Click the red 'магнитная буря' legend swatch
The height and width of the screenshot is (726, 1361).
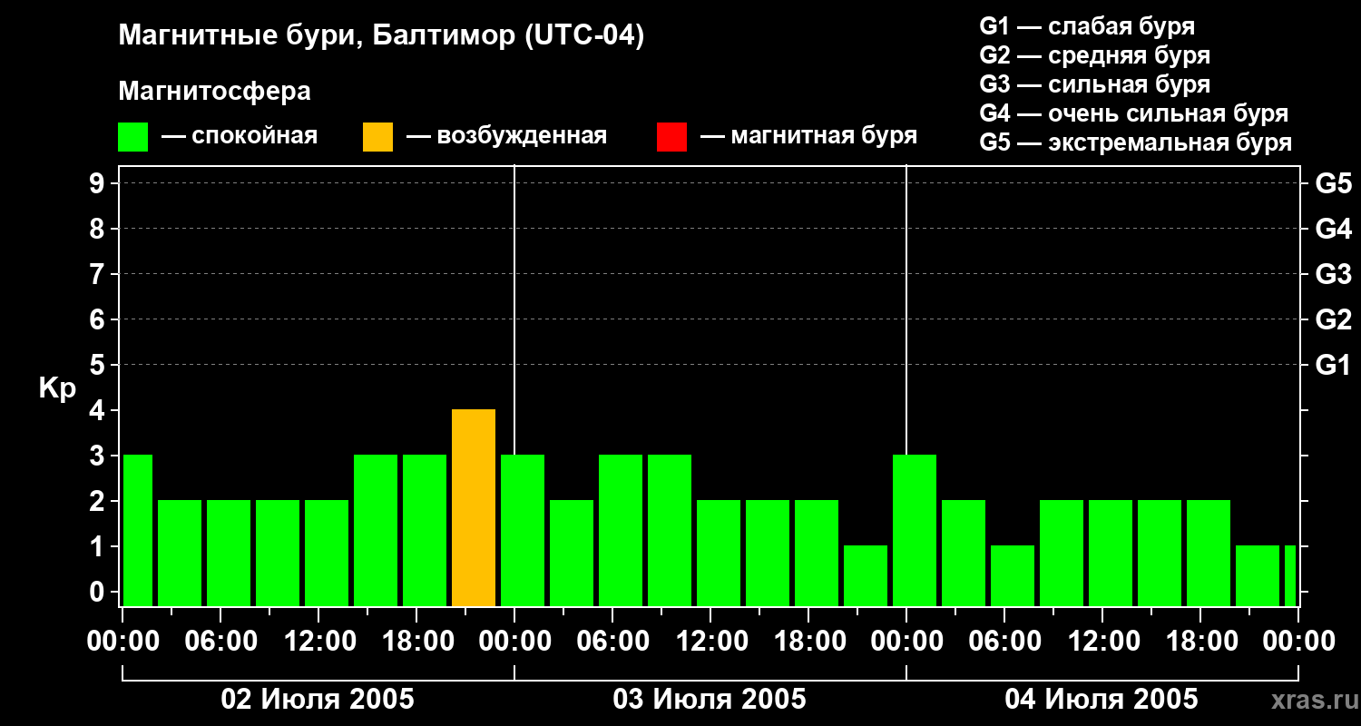(671, 136)
